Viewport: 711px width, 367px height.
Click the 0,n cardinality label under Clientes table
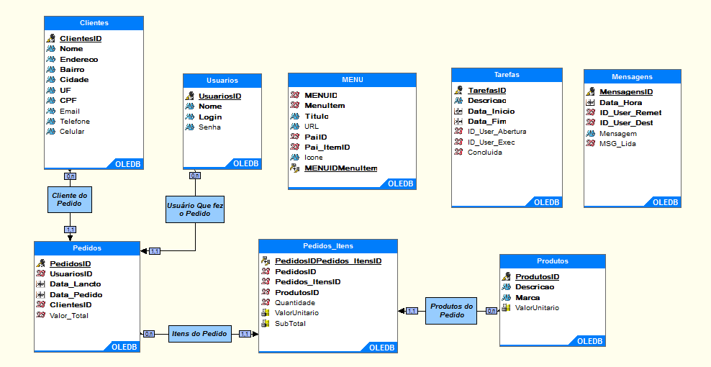click(70, 176)
